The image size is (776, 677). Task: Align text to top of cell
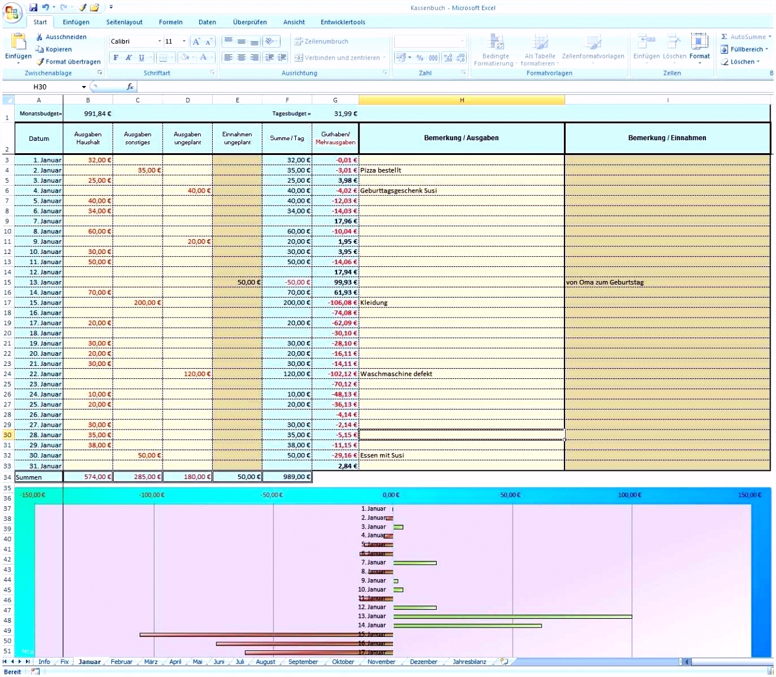pyautogui.click(x=228, y=41)
